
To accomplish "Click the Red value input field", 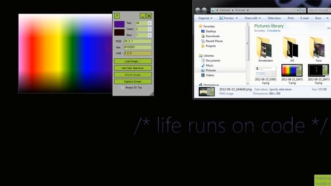I will click(142, 23).
